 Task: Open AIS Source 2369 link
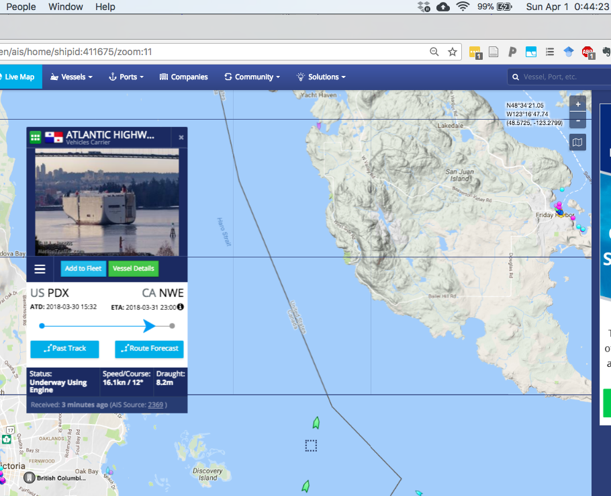coord(156,405)
